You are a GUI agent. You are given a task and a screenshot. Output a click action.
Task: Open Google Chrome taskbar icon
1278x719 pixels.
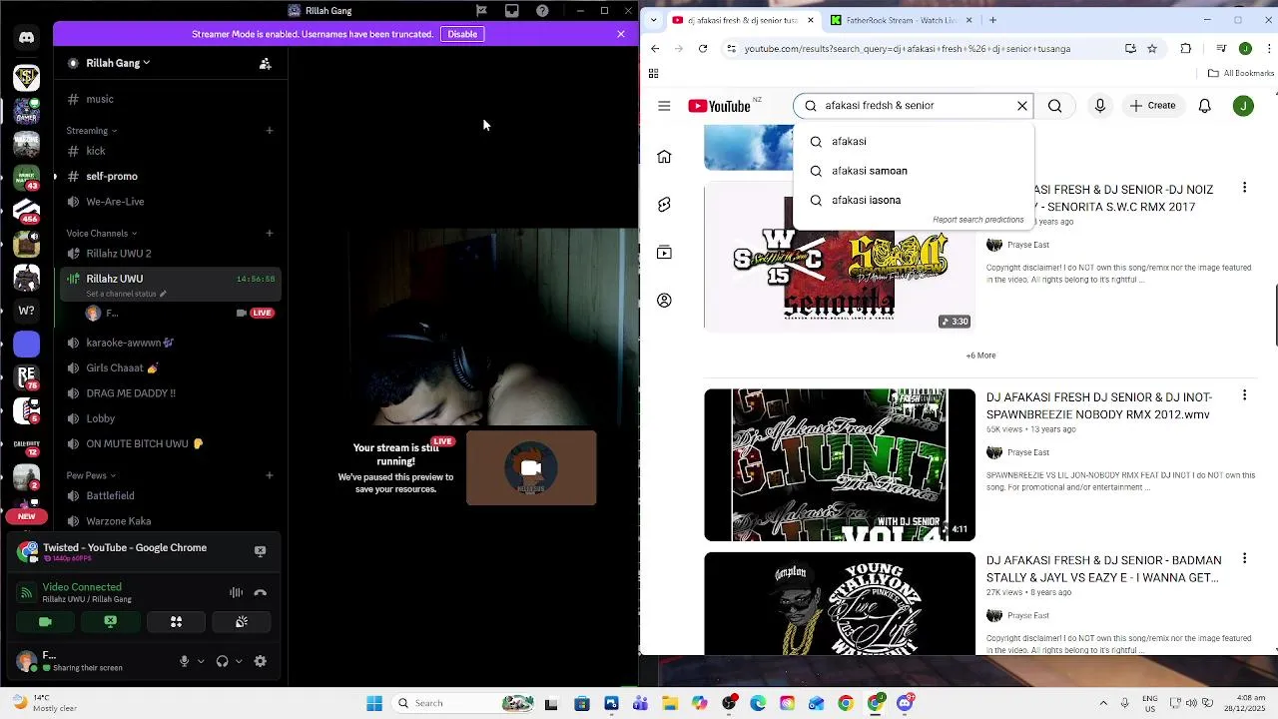click(846, 703)
